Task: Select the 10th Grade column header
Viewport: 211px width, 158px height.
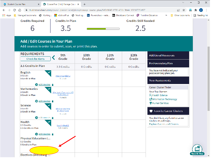Action: point(87,57)
